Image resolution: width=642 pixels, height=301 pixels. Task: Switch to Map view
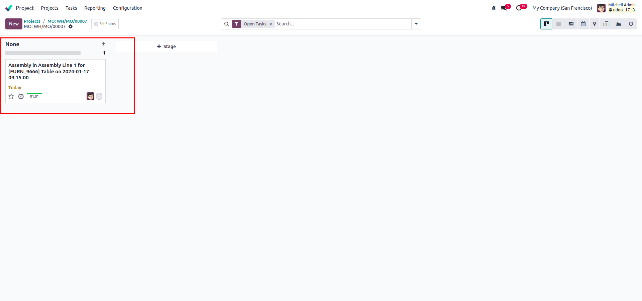[x=595, y=24]
